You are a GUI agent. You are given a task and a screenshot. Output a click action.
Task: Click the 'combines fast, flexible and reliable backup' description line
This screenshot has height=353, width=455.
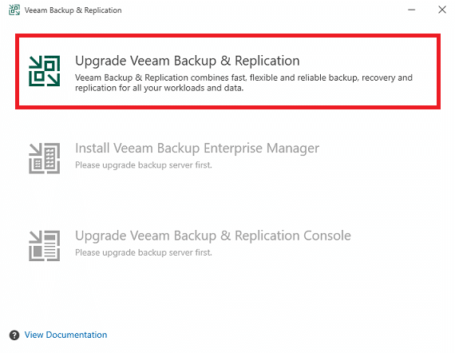(243, 77)
